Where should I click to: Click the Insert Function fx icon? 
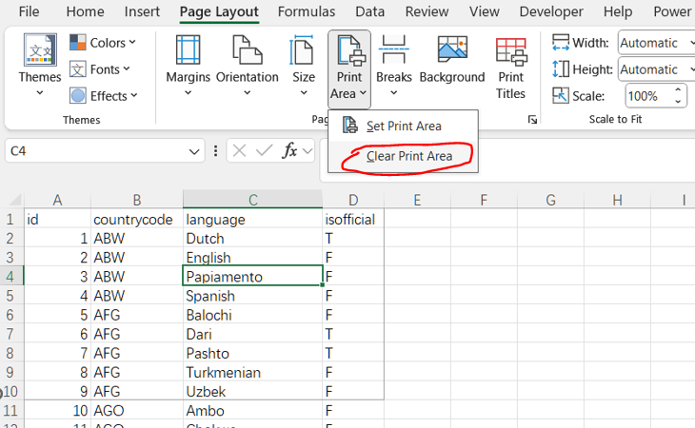point(290,151)
